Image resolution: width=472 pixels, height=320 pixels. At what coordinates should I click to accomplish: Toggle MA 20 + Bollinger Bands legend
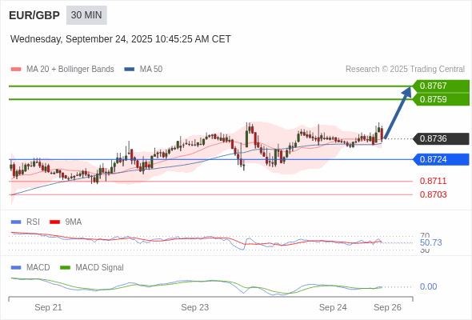pyautogui.click(x=62, y=70)
